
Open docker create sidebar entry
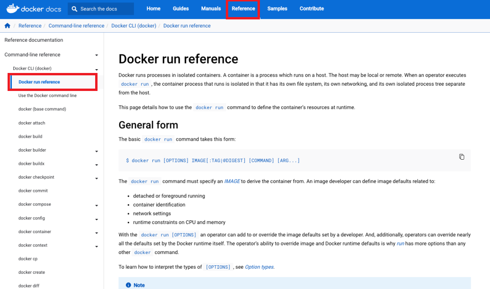(32, 272)
